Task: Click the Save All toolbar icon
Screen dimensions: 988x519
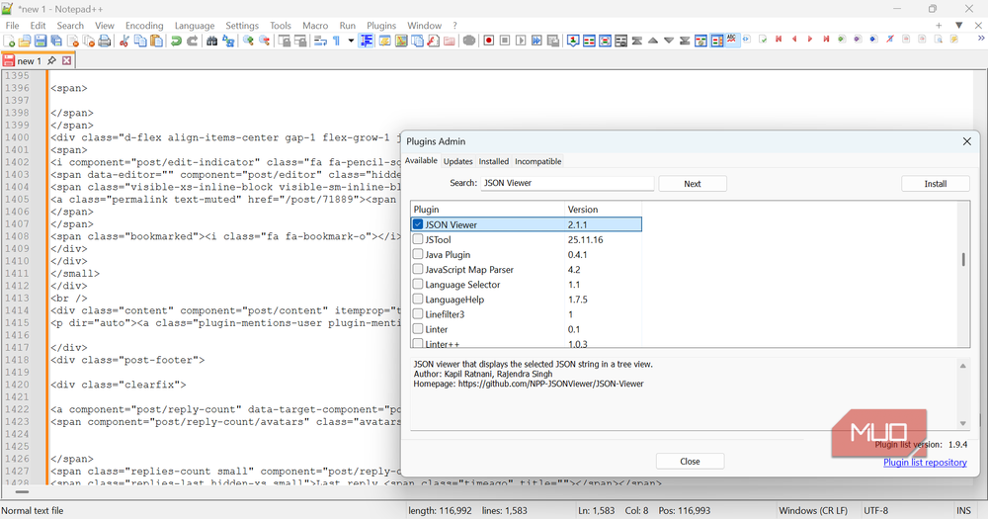Action: click(x=56, y=41)
